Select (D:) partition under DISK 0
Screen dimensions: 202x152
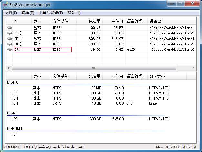click(x=15, y=98)
